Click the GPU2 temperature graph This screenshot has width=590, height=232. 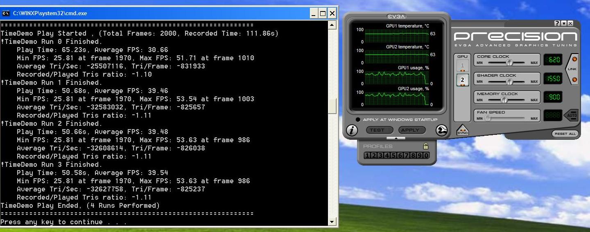pyautogui.click(x=396, y=57)
